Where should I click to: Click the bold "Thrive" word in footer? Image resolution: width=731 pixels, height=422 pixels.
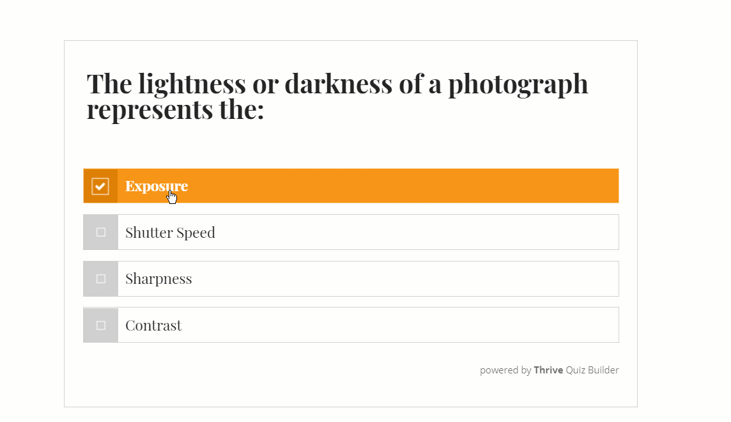pos(548,370)
